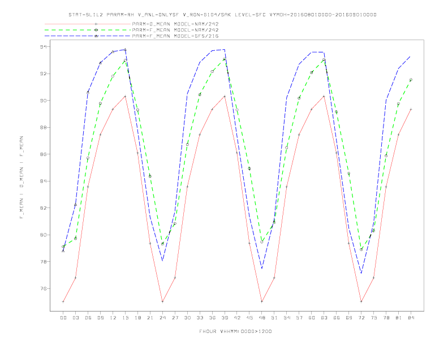
Task: Click the y-axis tick label 90
Action: pyautogui.click(x=43, y=101)
